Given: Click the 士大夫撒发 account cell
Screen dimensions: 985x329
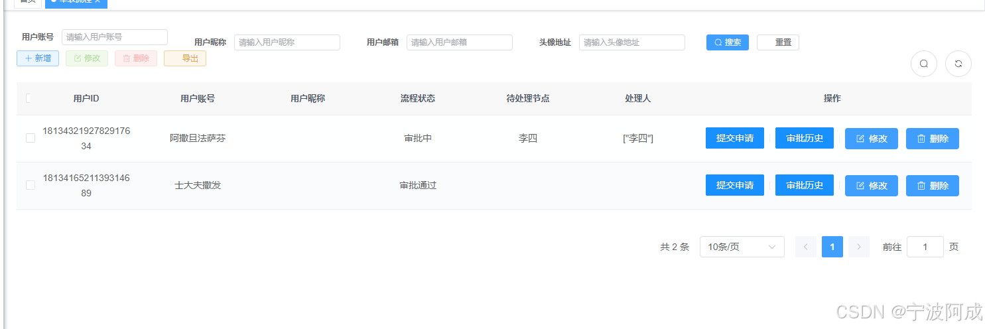Looking at the screenshot, I should pos(198,185).
